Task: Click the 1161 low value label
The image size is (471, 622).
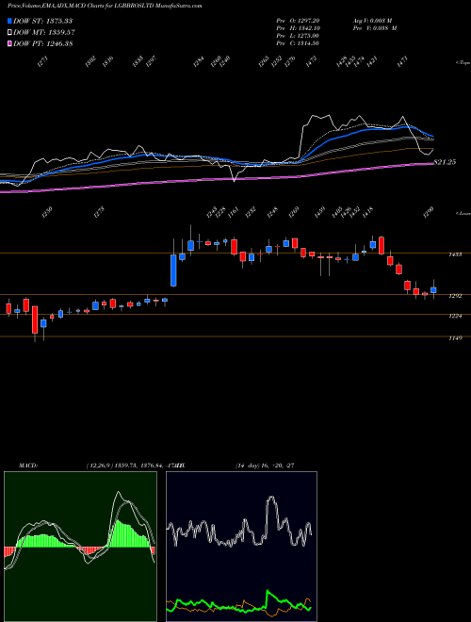Action: (x=231, y=212)
